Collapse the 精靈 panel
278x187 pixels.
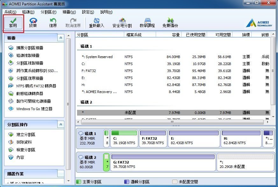point(61,38)
